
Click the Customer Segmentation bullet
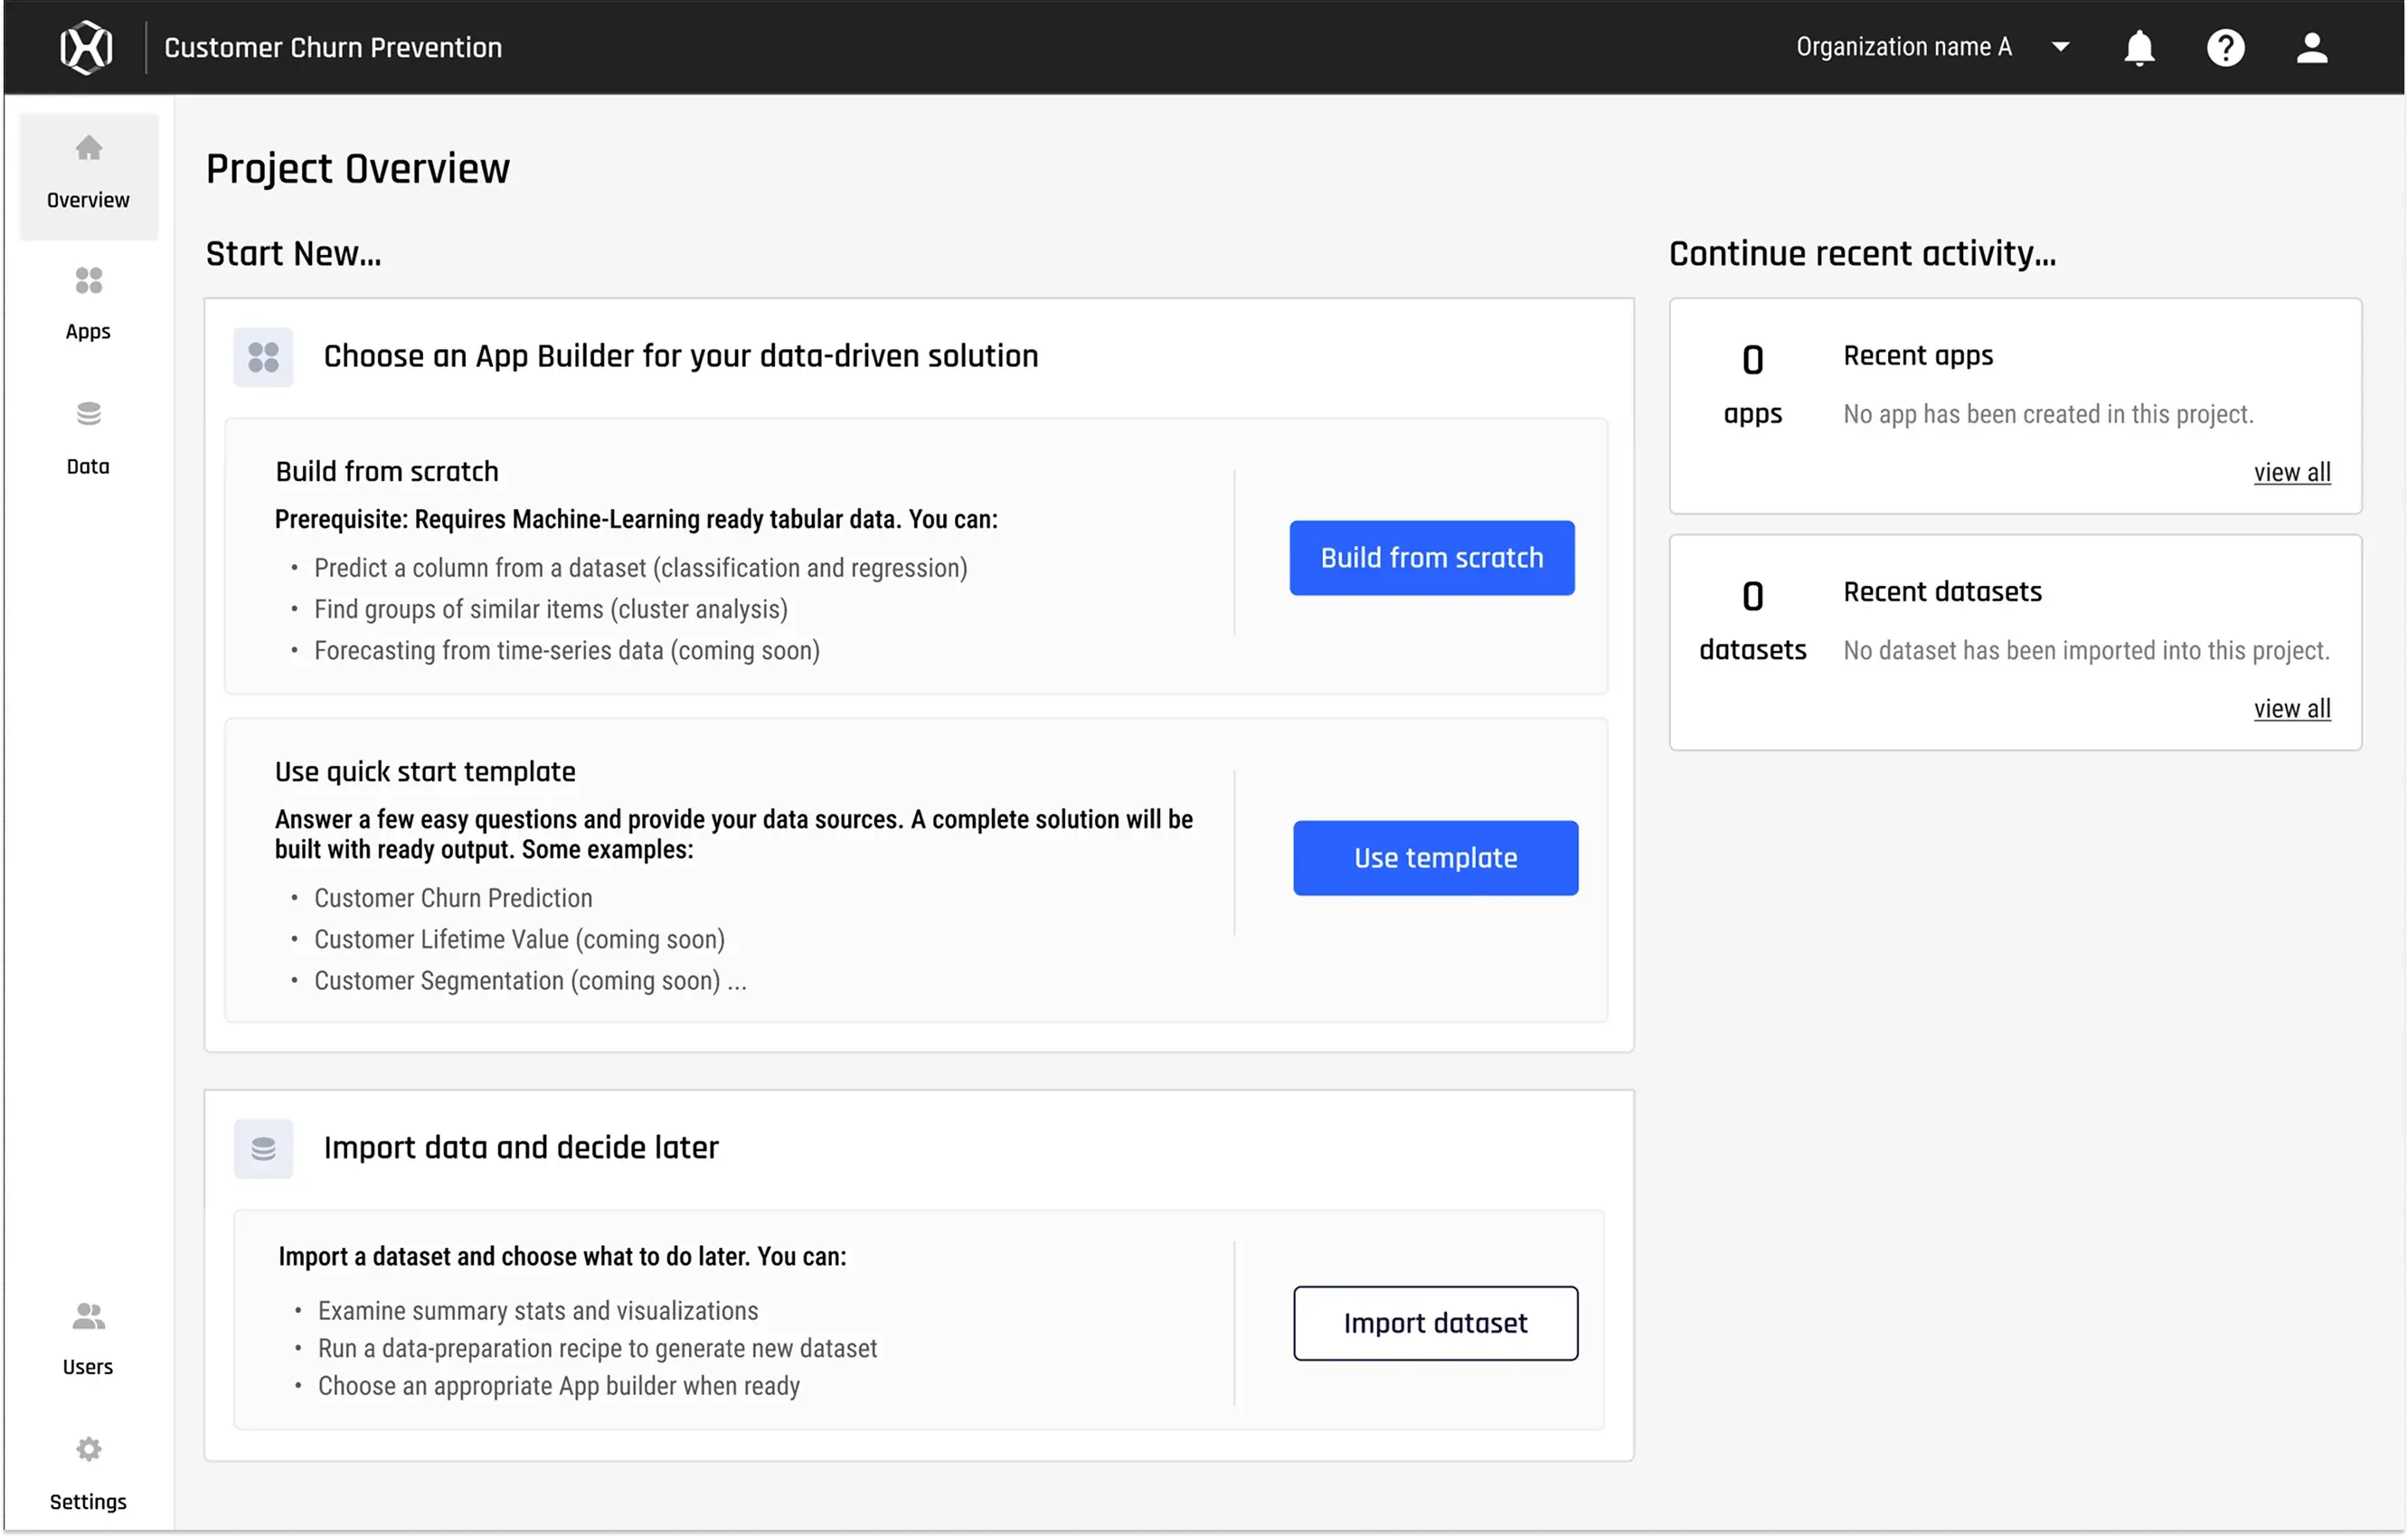(x=530, y=981)
